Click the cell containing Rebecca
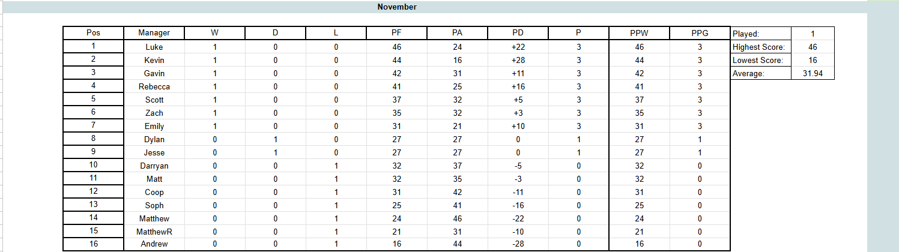 [154, 86]
